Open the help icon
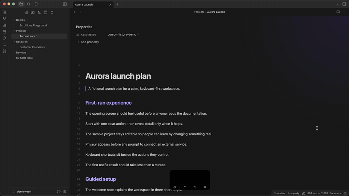 point(59,192)
